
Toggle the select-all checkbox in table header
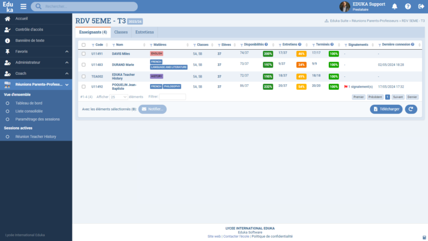(84, 45)
